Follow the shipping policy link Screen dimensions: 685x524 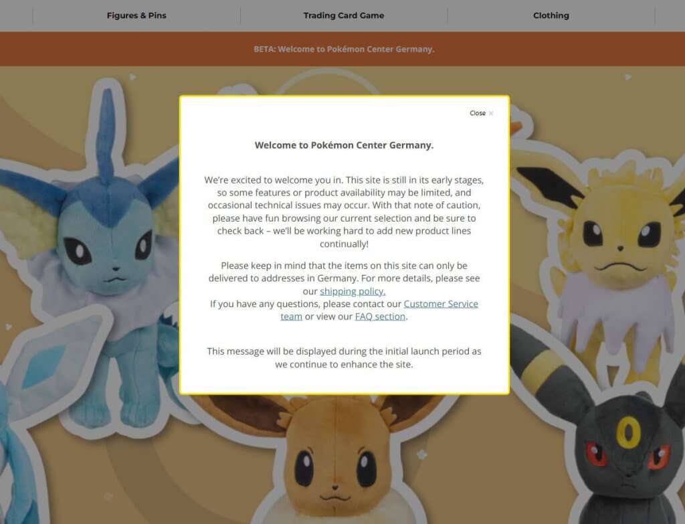coord(353,291)
